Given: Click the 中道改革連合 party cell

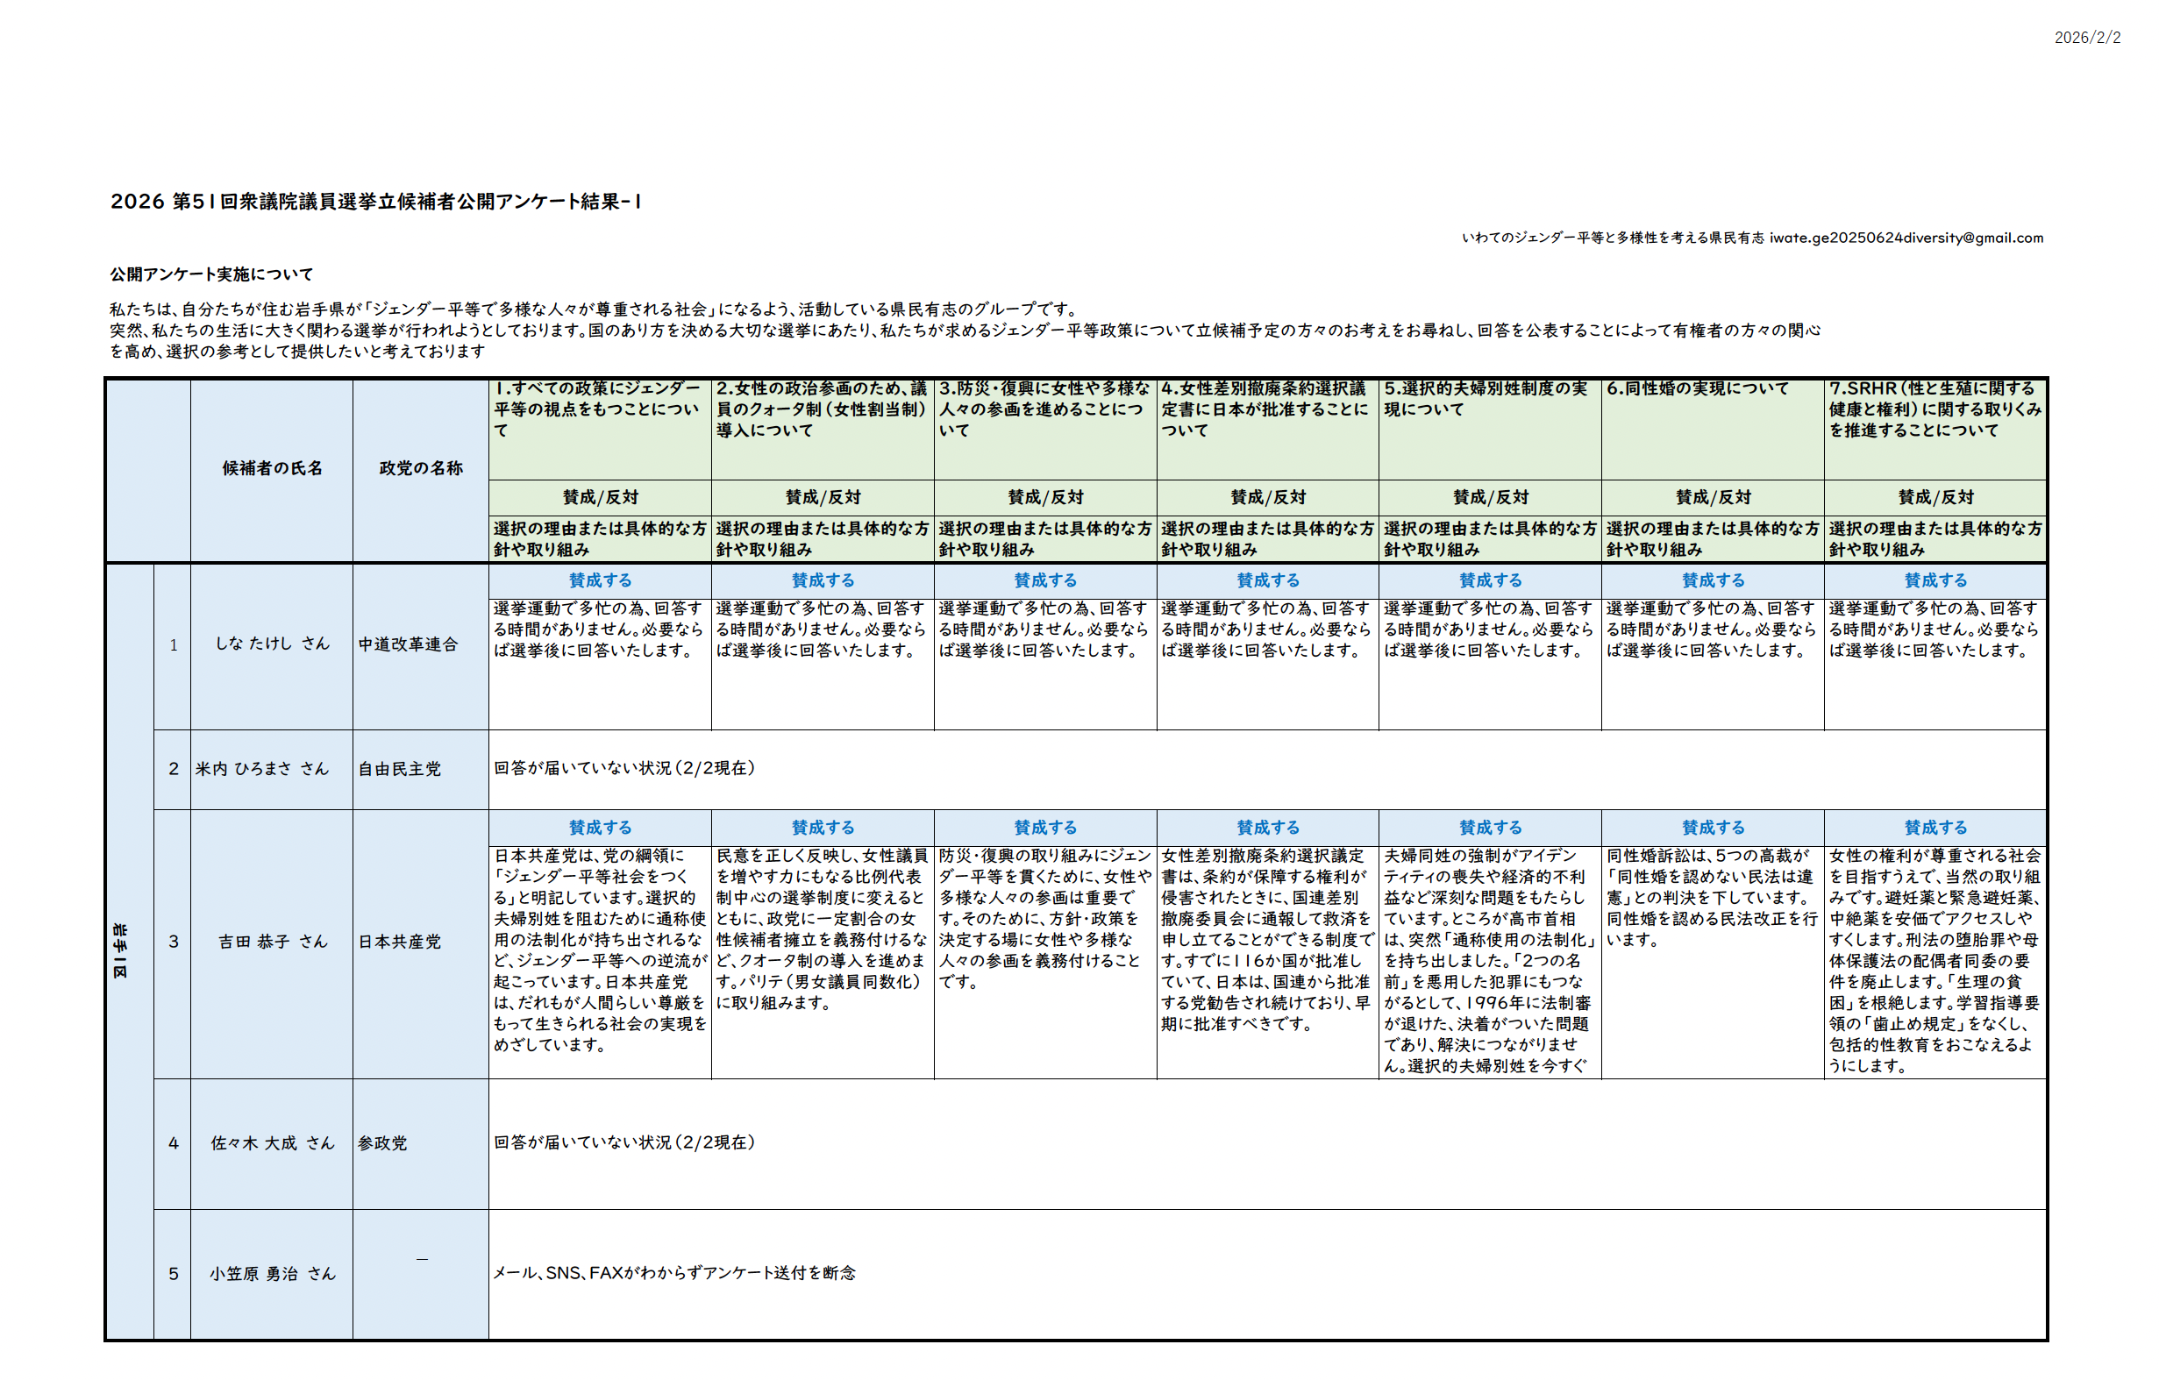Looking at the screenshot, I should 408,644.
